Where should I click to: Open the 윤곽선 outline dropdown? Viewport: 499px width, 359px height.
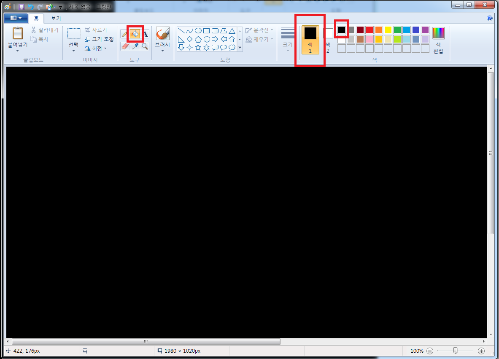coord(259,30)
